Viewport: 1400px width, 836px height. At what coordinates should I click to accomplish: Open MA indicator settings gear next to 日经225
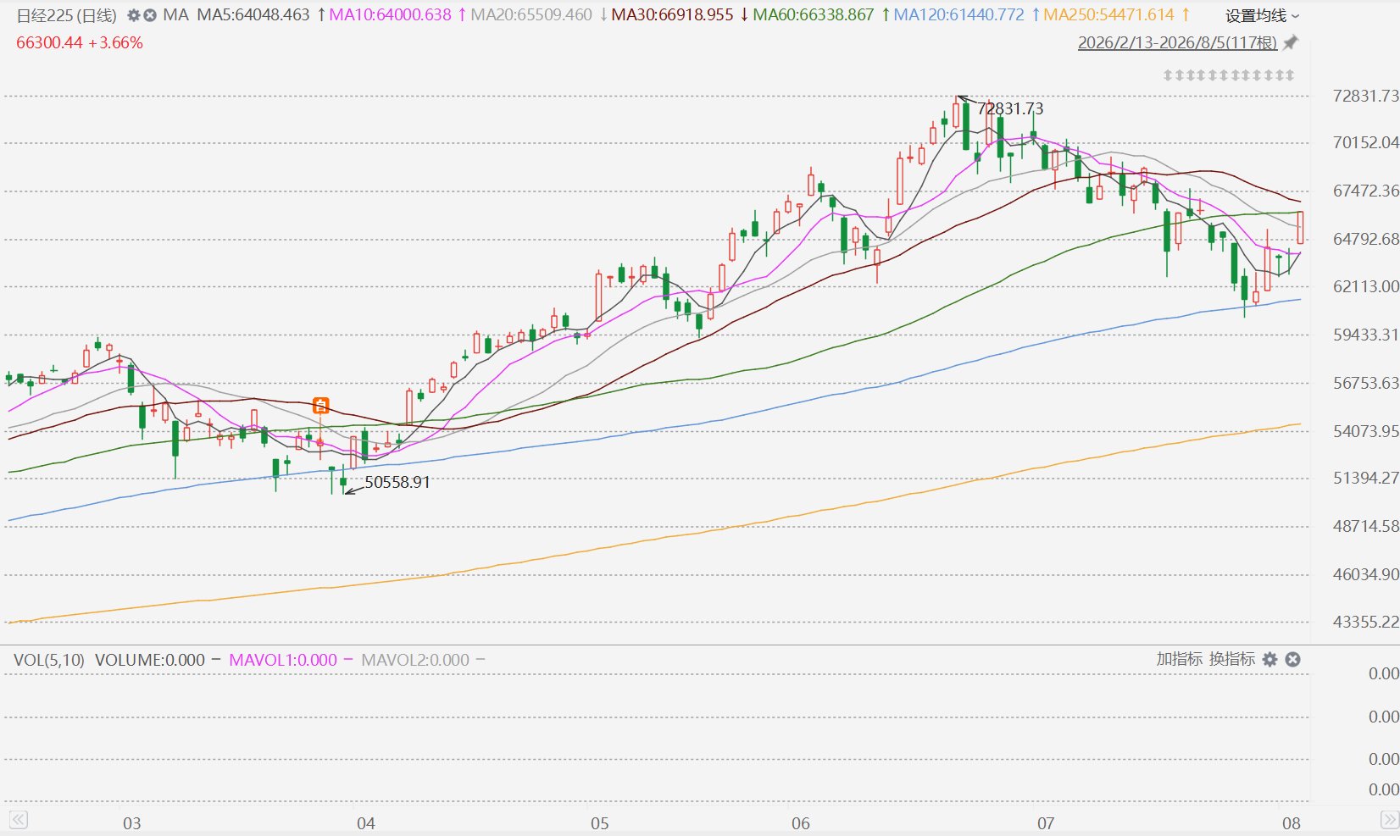(x=133, y=15)
